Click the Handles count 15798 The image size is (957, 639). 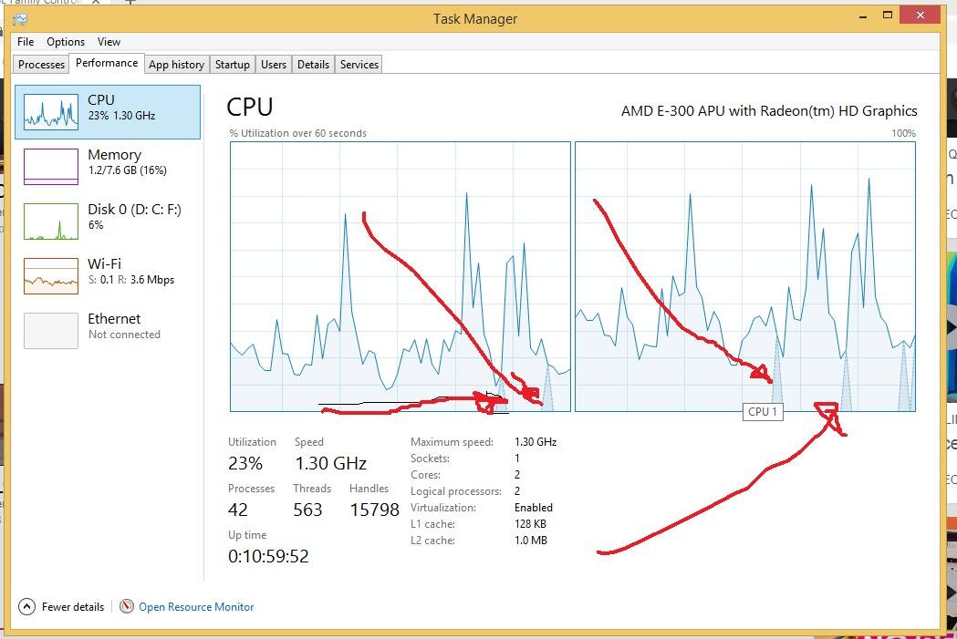pos(375,510)
